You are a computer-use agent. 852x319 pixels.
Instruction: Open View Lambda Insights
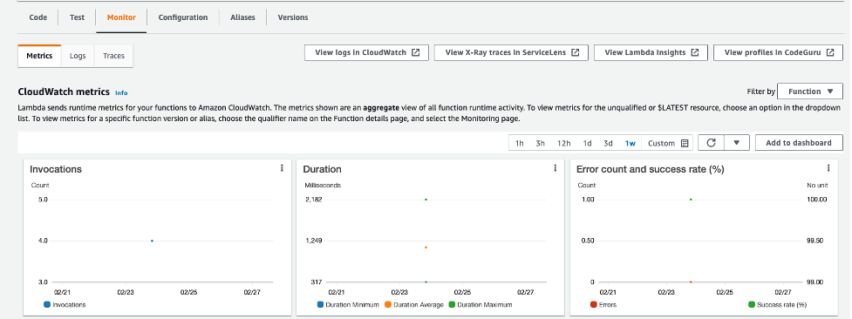[x=651, y=52]
